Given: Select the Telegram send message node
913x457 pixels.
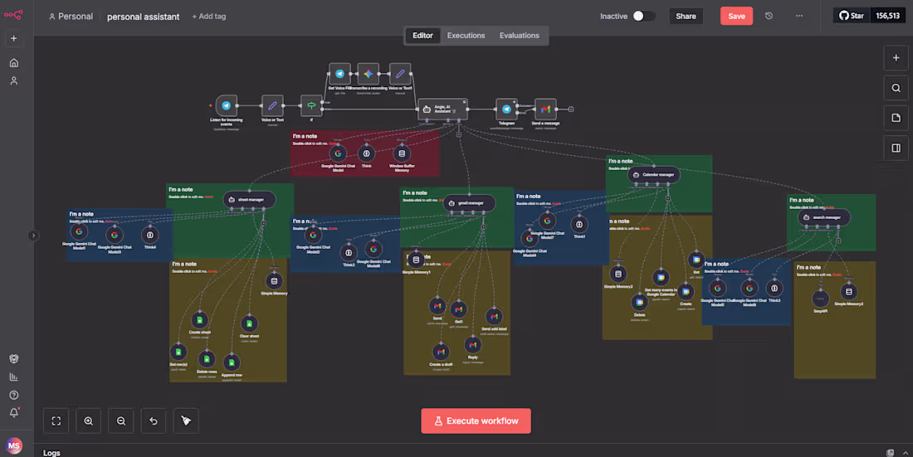Looking at the screenshot, I should pos(506,109).
